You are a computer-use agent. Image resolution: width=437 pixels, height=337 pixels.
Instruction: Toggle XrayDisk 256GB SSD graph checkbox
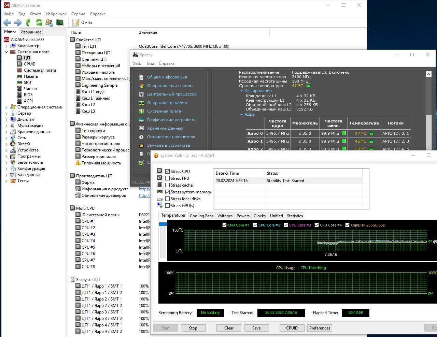pyautogui.click(x=347, y=225)
